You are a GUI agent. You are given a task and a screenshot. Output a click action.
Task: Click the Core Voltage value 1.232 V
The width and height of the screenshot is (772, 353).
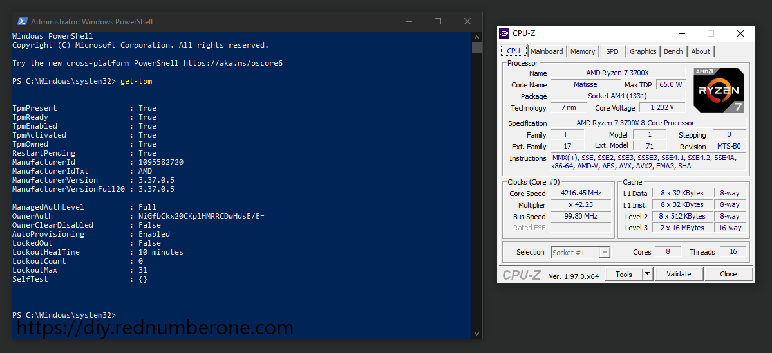[662, 107]
